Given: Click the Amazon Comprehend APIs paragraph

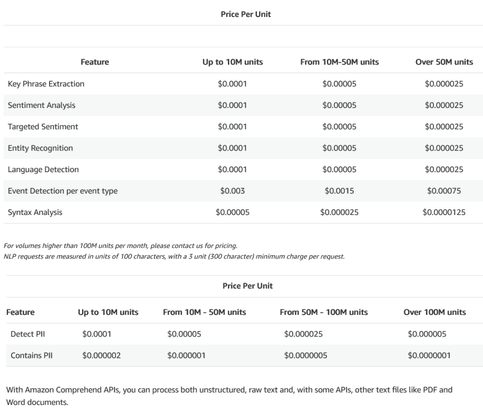Looking at the screenshot, I should tap(229, 396).
